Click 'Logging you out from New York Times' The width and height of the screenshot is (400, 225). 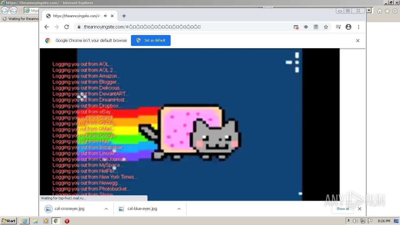[95, 177]
